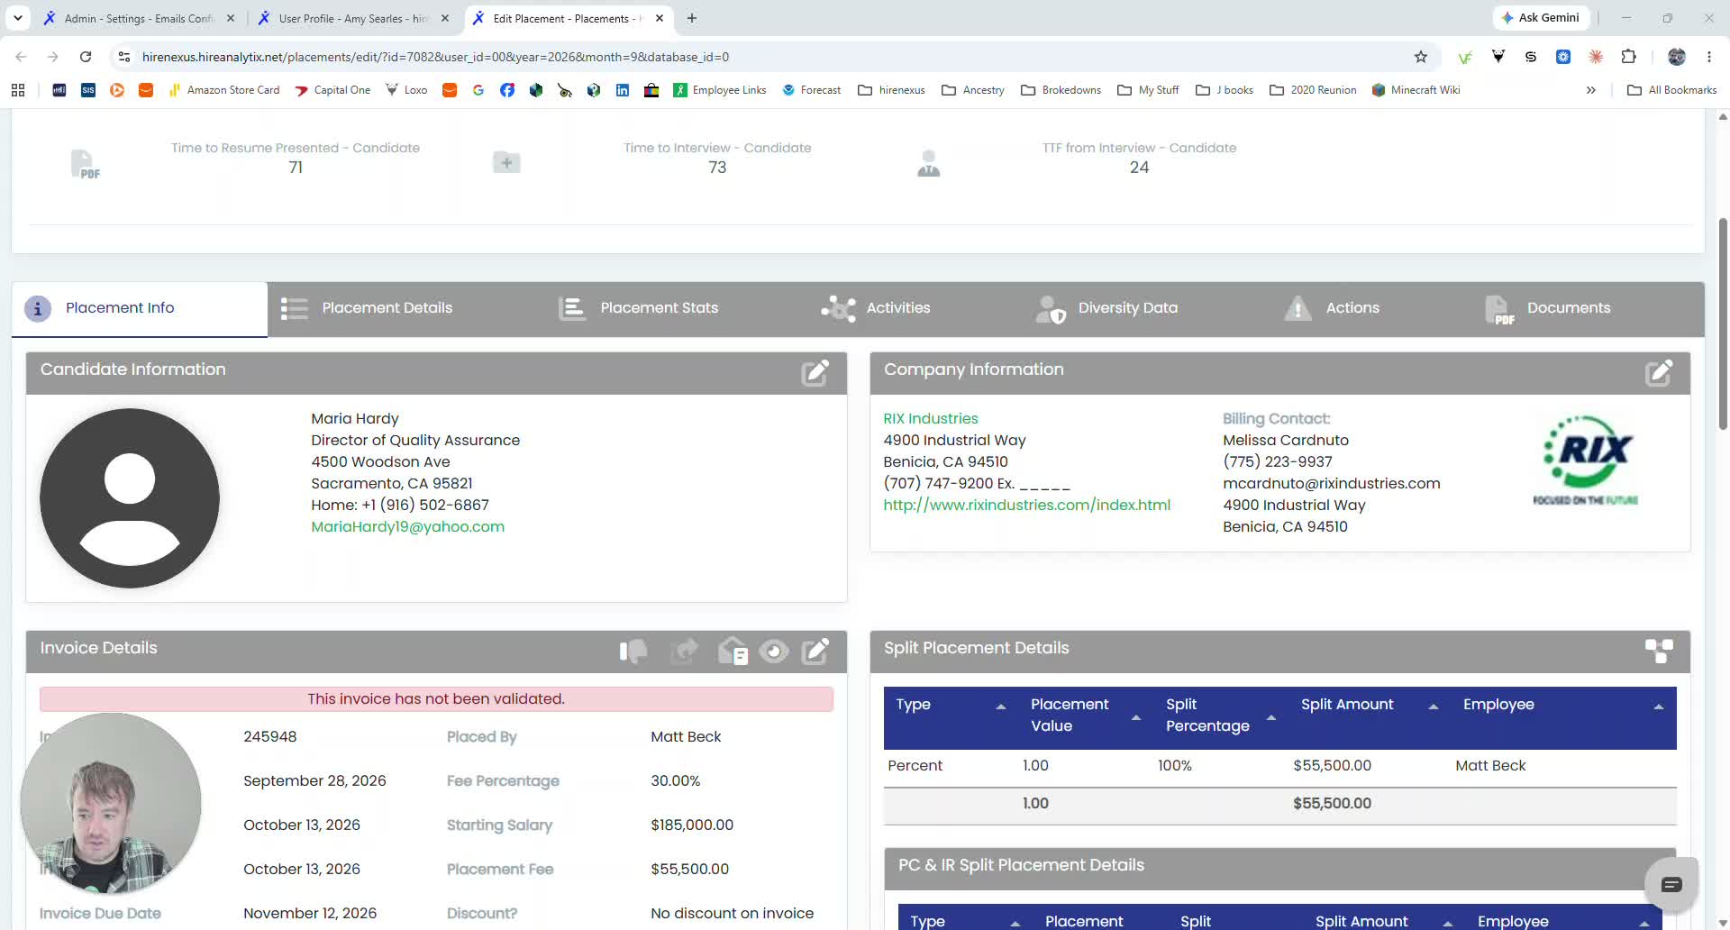Edit the Company Information panel
The image size is (1730, 930).
pos(1658,372)
